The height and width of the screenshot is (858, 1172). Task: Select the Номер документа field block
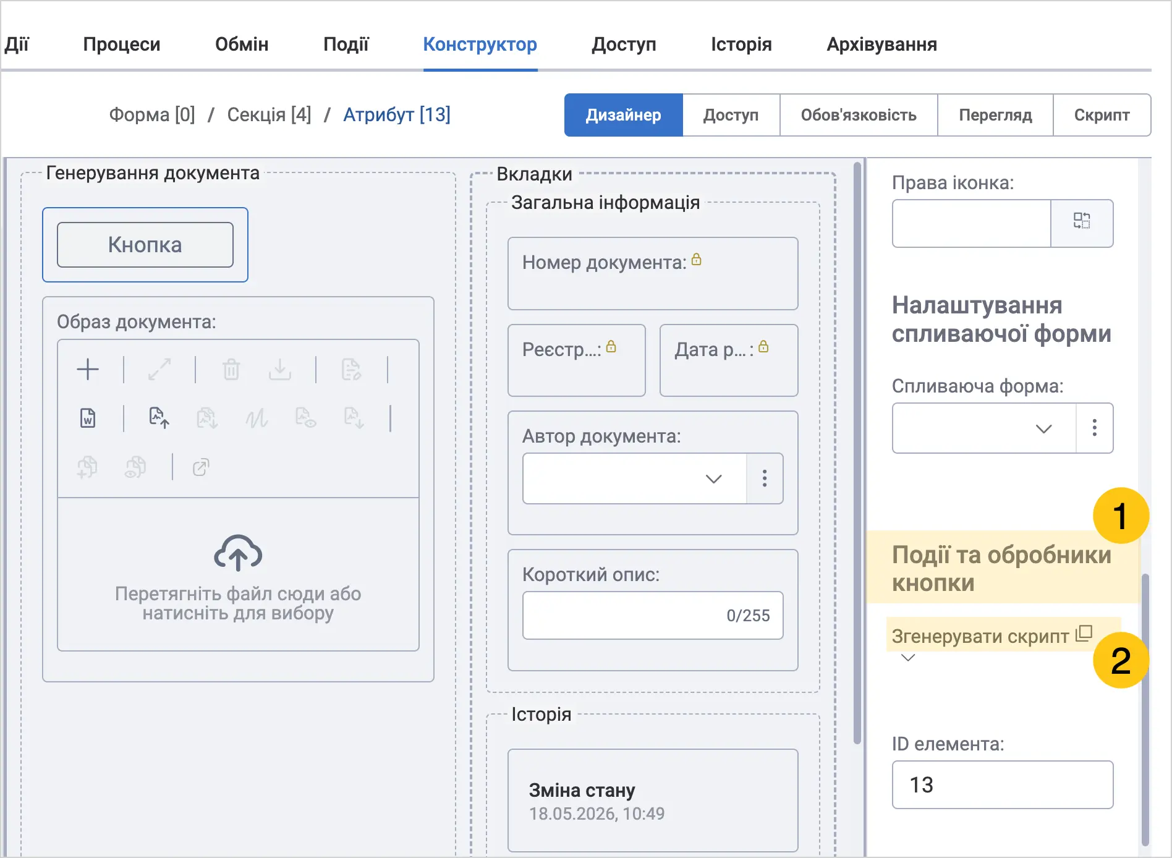pos(653,274)
